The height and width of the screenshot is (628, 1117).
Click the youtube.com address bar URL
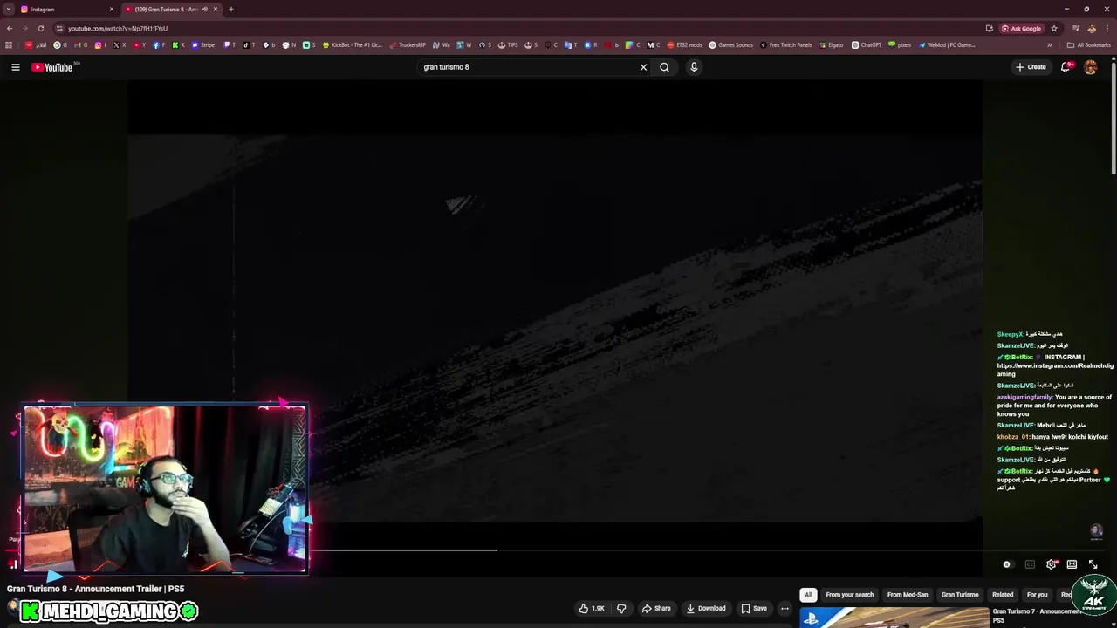(x=118, y=29)
